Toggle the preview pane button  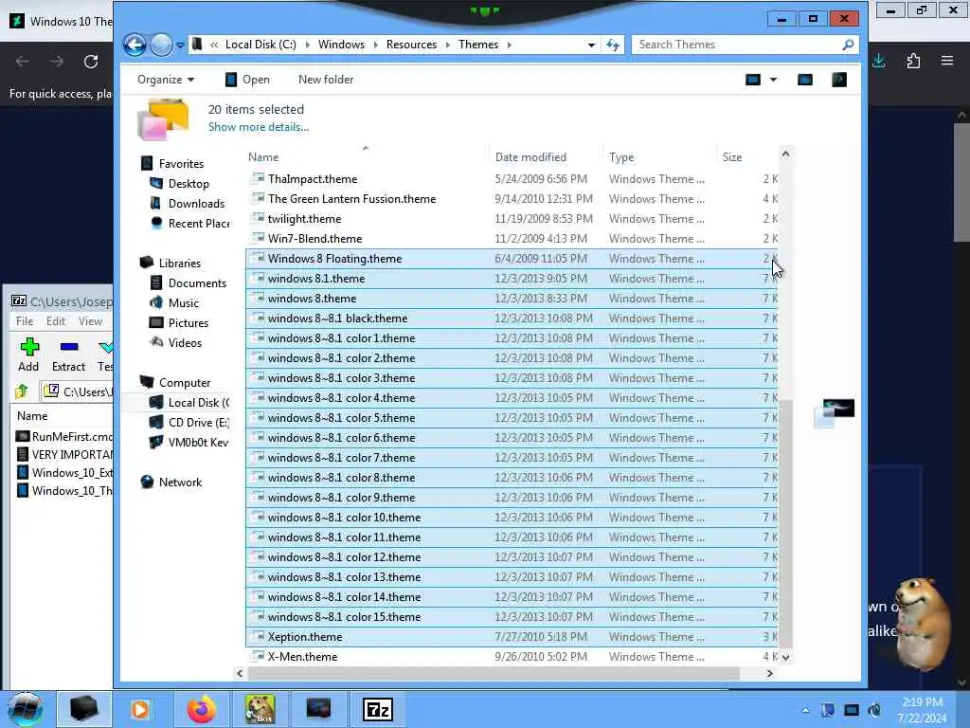(805, 80)
